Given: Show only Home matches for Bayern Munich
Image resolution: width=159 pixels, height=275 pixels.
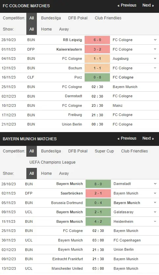Looking at the screenshot, I should tap(46, 173).
